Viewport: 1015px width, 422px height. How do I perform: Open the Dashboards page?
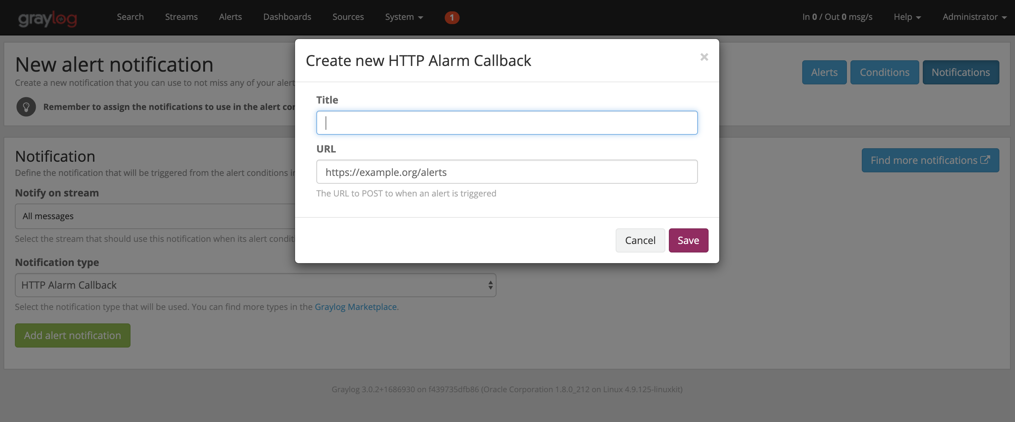pyautogui.click(x=287, y=17)
